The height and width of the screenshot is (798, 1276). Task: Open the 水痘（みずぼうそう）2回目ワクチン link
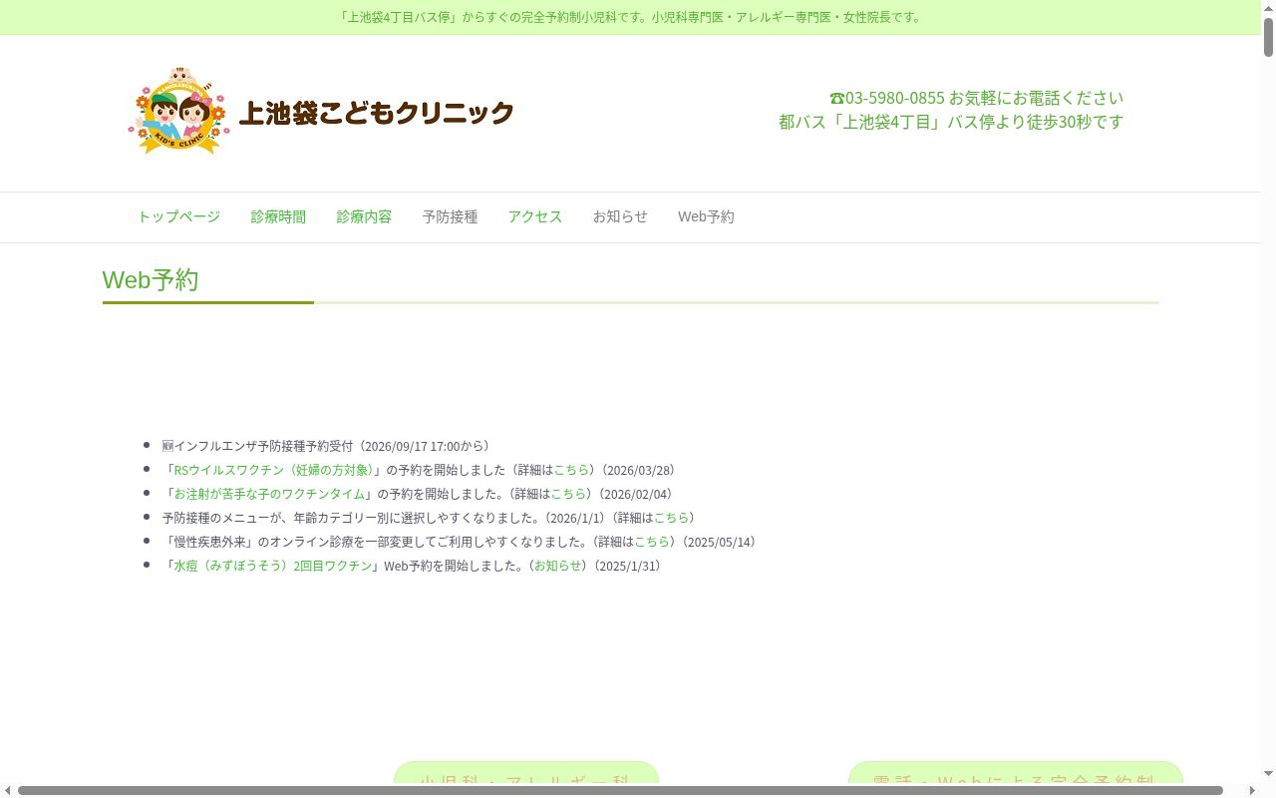click(273, 566)
